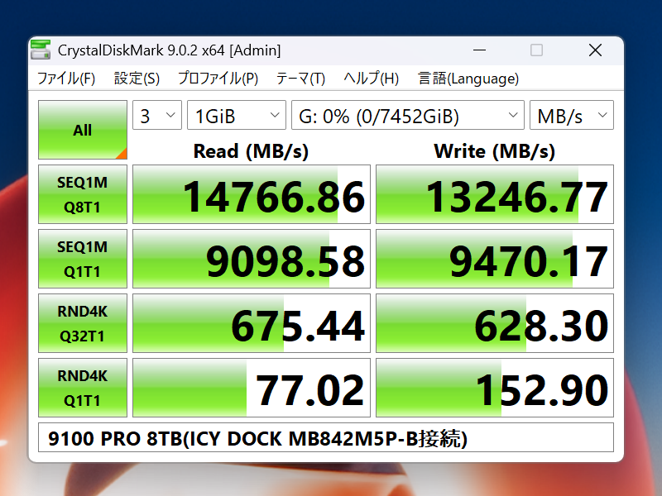Open the 言語(Language) menu
This screenshot has width=662, height=496.
coord(468,79)
